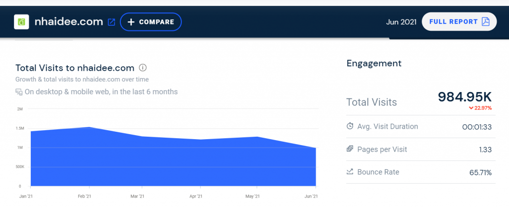Click the red down arrow by 22.97%
The image size is (509, 208).
coord(471,108)
